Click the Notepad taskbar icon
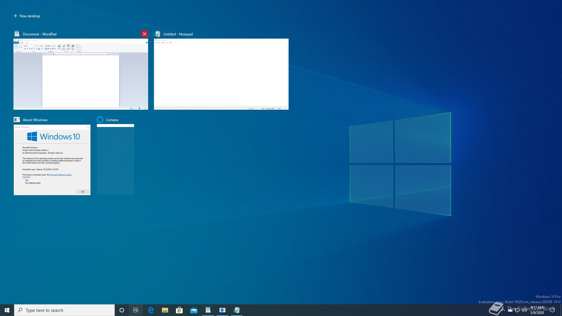Screen dimensions: 562x316 (x=237, y=310)
